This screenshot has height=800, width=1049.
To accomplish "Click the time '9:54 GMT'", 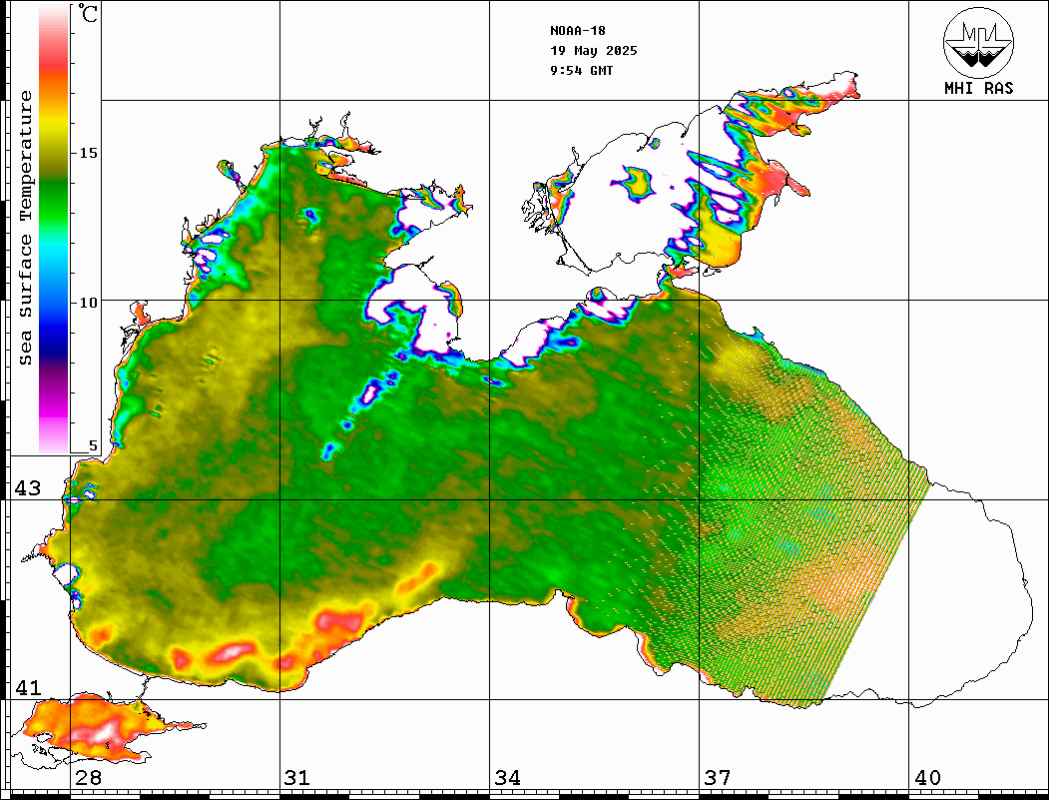I will tap(581, 70).
